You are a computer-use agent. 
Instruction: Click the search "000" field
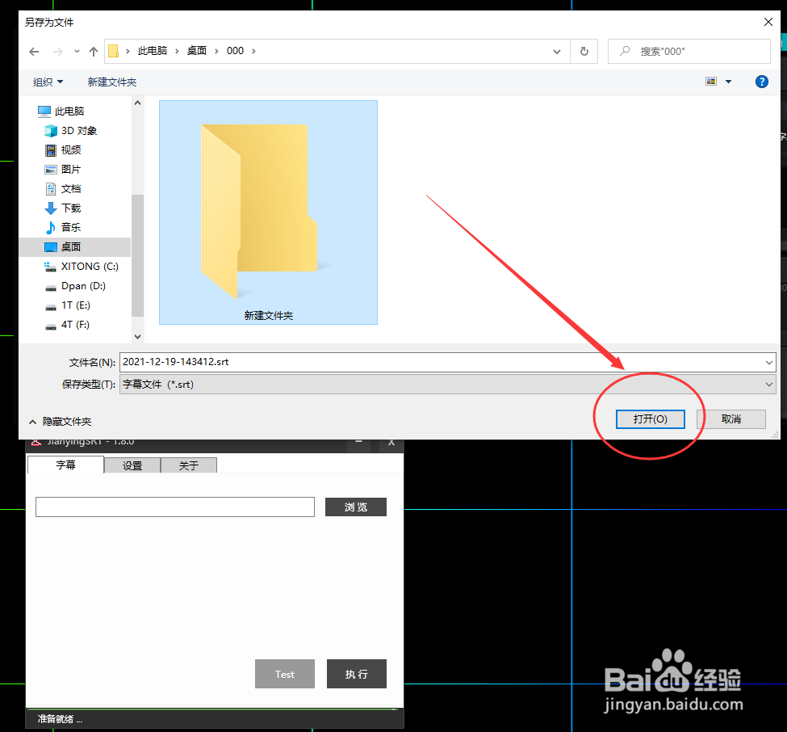point(689,51)
